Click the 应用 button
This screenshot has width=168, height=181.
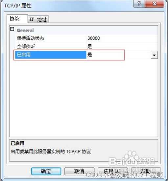coord(113,171)
